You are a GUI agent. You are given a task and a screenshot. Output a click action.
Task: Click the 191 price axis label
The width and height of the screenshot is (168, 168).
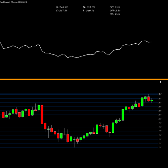[x=160, y=123]
